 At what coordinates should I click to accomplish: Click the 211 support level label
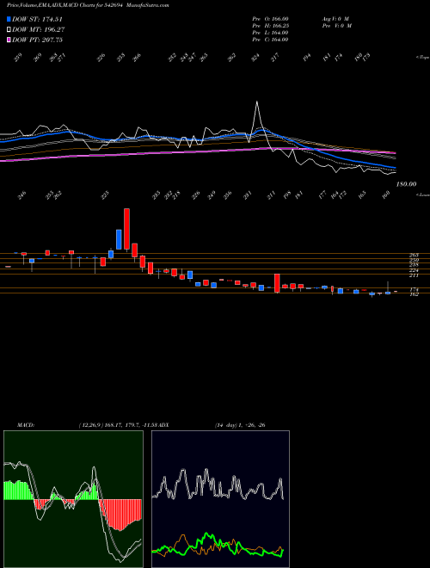tap(414, 275)
